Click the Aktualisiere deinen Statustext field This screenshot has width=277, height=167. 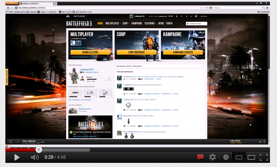click(x=160, y=66)
